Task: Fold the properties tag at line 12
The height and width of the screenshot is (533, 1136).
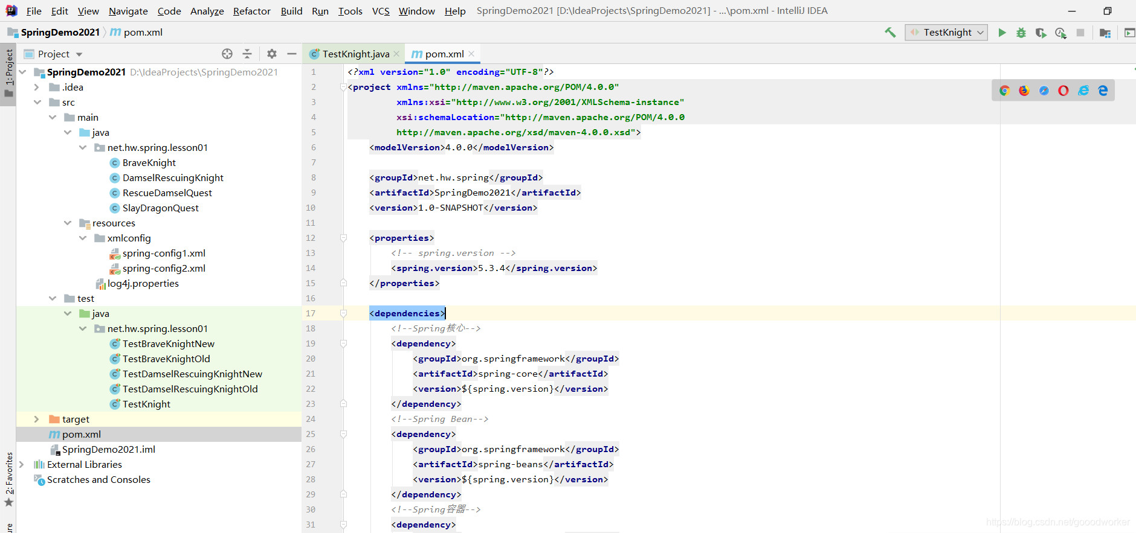Action: [343, 238]
